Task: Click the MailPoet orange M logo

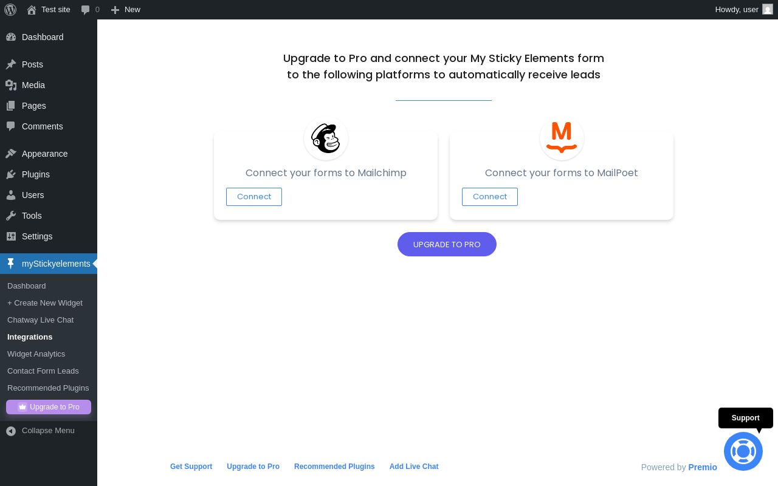Action: [562, 137]
